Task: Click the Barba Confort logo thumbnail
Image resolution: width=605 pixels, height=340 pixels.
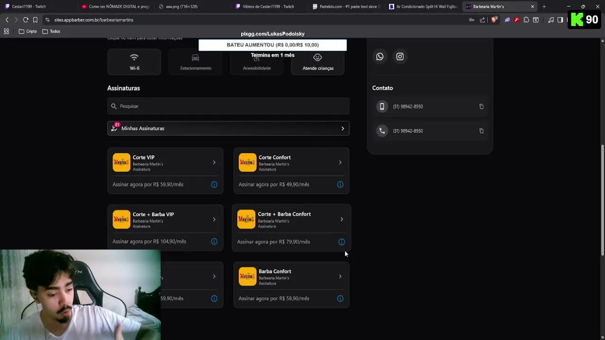Action: click(247, 276)
